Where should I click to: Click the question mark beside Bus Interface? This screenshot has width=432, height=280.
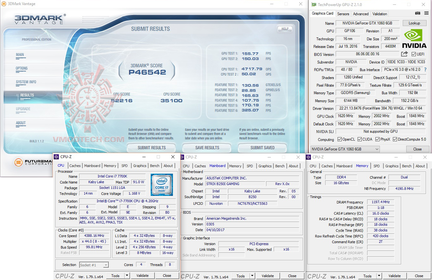tap(426, 70)
